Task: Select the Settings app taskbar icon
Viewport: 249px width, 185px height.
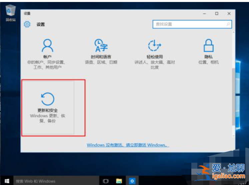Action: pos(132,181)
